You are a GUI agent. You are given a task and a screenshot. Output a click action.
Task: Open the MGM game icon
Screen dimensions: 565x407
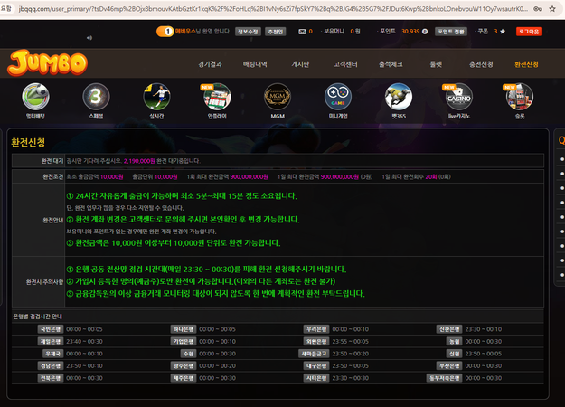(276, 97)
